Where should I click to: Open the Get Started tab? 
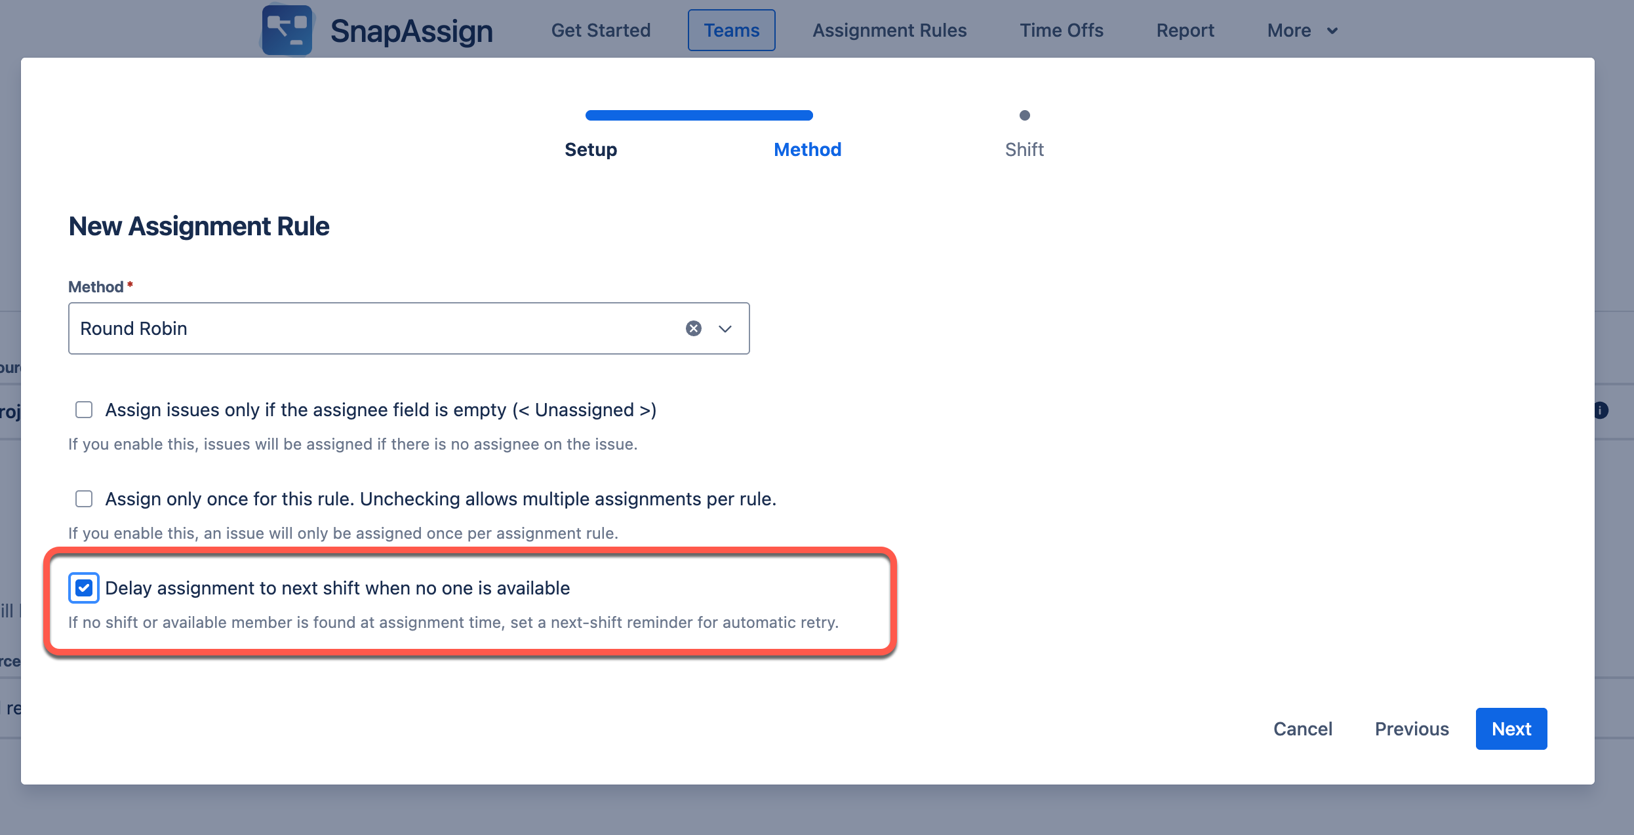601,31
